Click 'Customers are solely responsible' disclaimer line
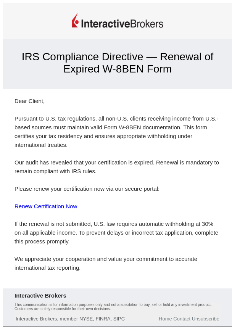This screenshot has height=330, width=232. 63,309
